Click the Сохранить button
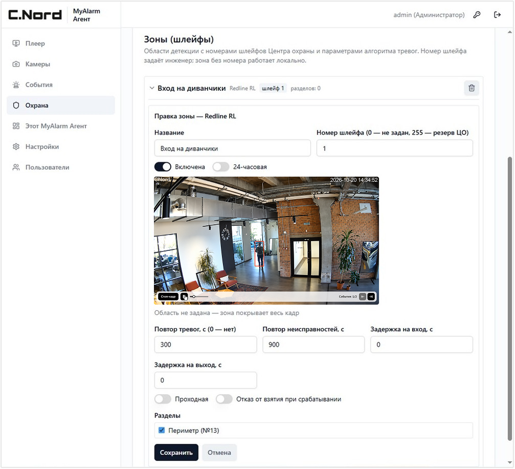Screen dimensions: 515x469 [x=176, y=453]
